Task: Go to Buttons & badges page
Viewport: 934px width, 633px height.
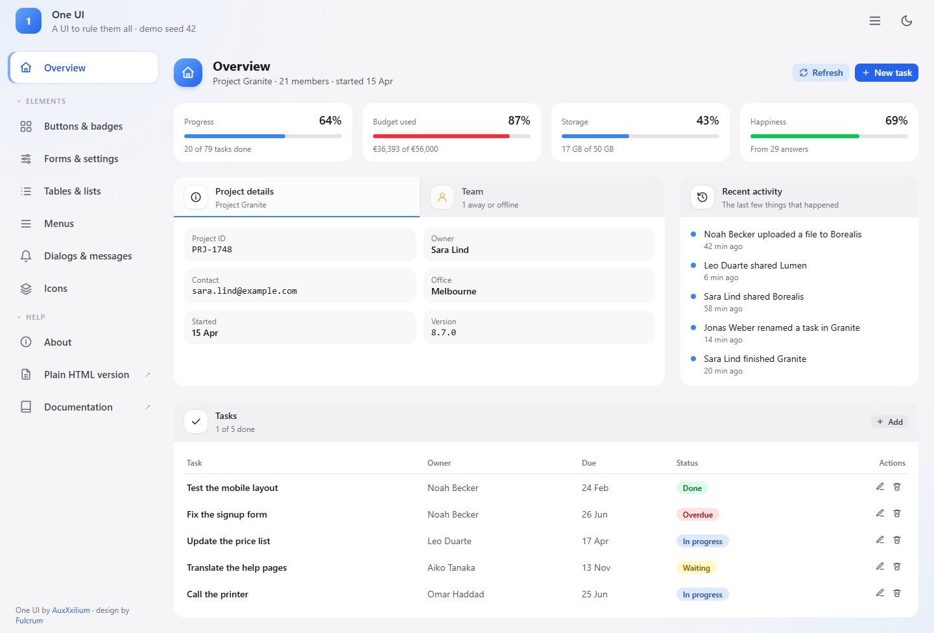Action: (x=83, y=126)
